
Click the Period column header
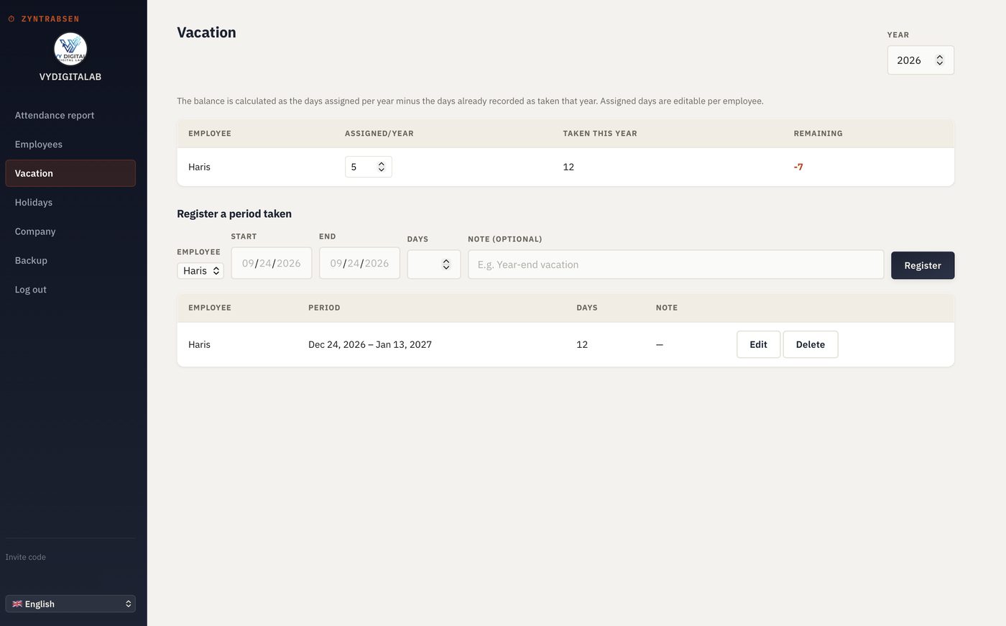(324, 308)
